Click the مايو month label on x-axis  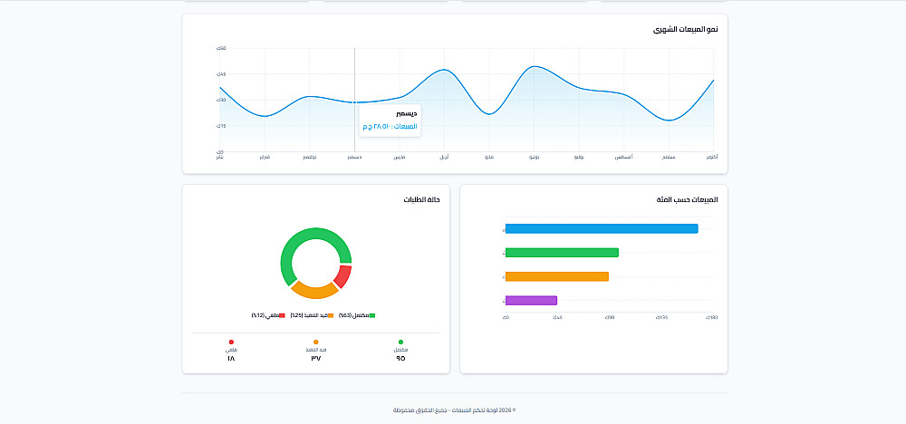pyautogui.click(x=489, y=157)
